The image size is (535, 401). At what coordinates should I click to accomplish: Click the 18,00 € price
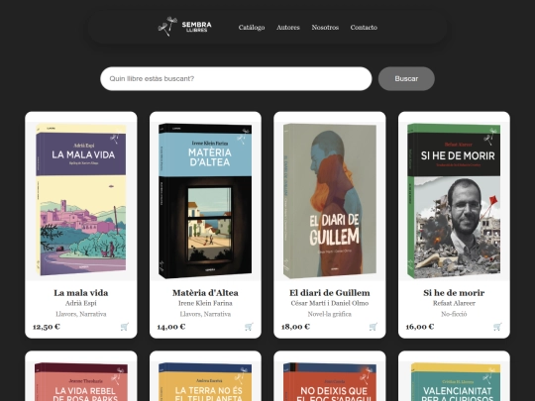tap(295, 327)
